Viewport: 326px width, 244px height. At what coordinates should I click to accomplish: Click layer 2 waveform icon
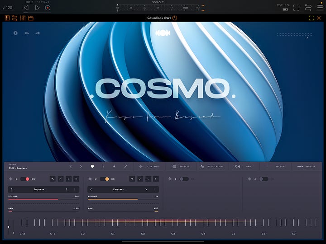pyautogui.click(x=91, y=179)
